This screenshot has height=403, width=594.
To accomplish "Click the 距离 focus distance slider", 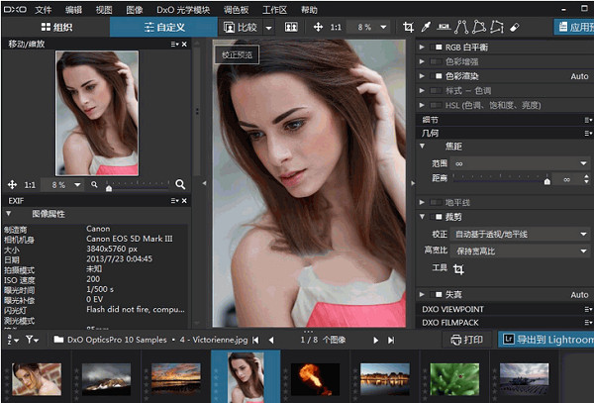I will (x=501, y=180).
